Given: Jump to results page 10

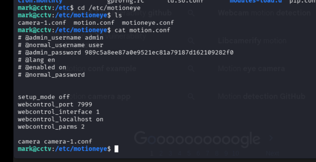Looking at the screenshot, I should point(235,153).
